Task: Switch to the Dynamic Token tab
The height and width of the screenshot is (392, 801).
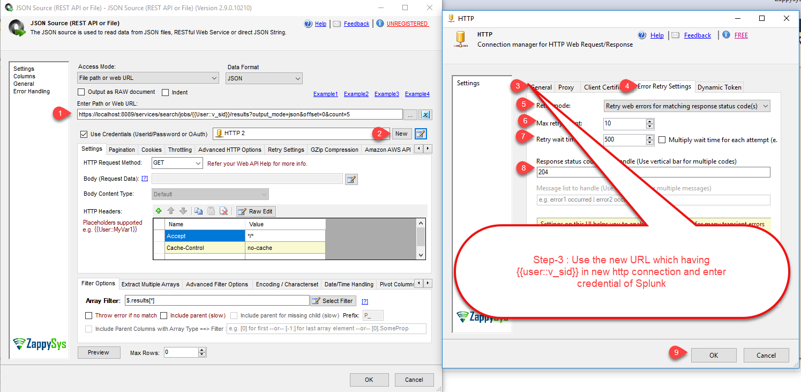Action: click(720, 87)
